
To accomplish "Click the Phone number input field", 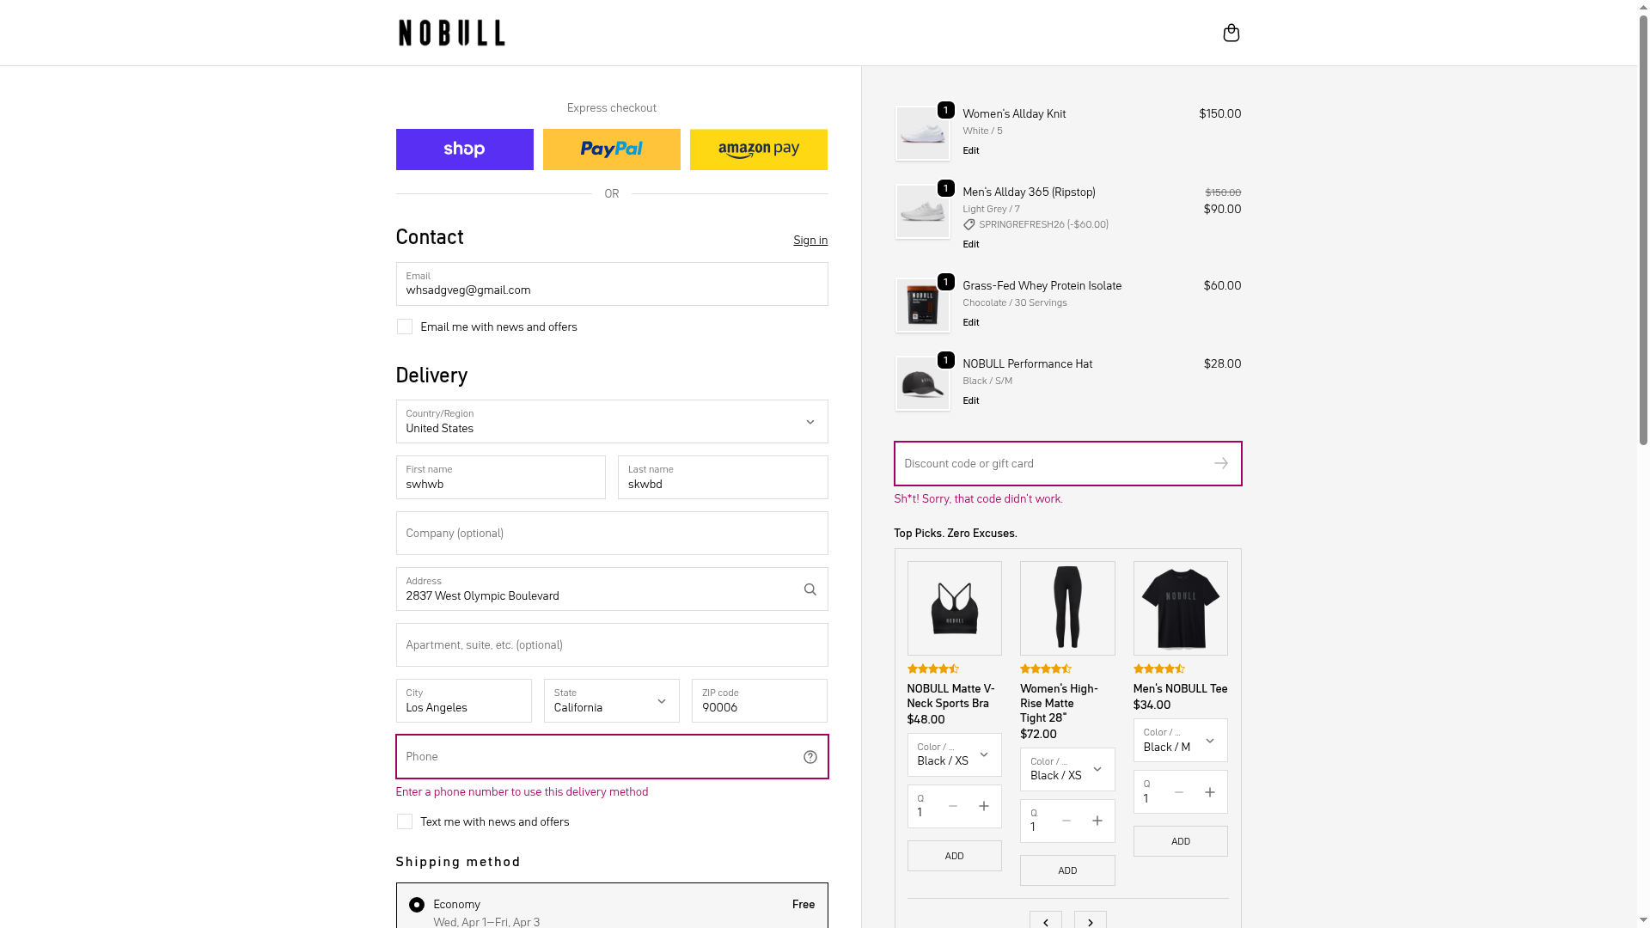I will pyautogui.click(x=597, y=756).
